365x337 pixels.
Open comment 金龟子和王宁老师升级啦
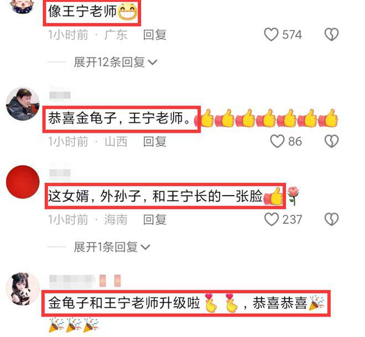[x=186, y=303]
